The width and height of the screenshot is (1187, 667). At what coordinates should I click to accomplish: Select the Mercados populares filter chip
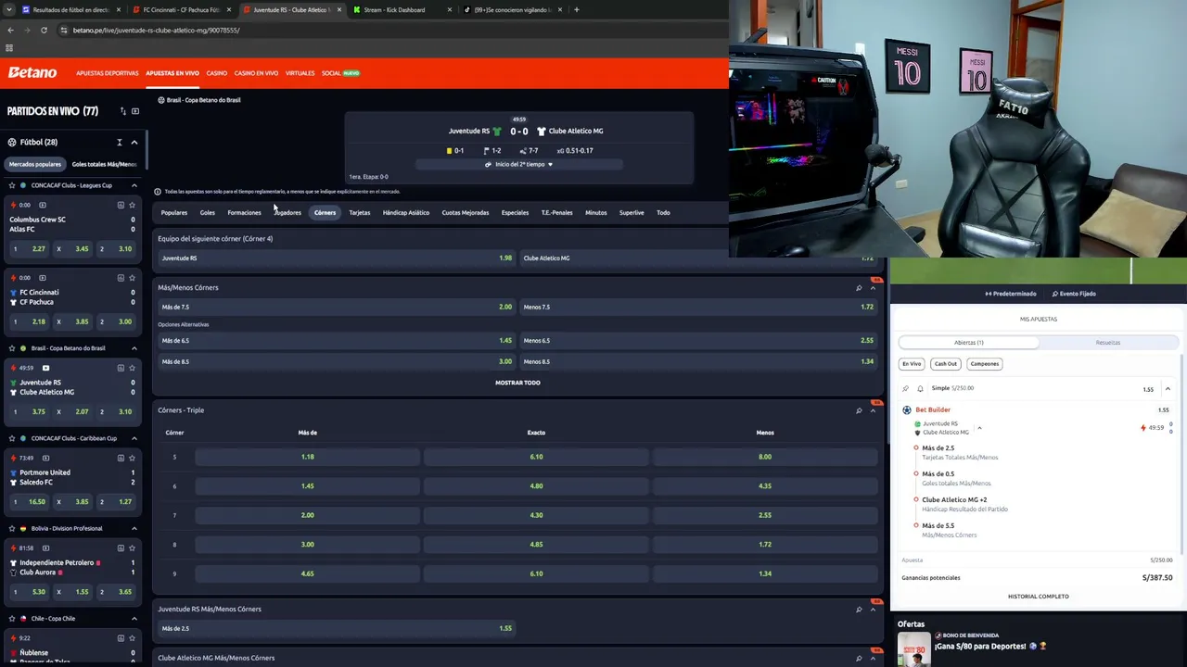tap(35, 164)
